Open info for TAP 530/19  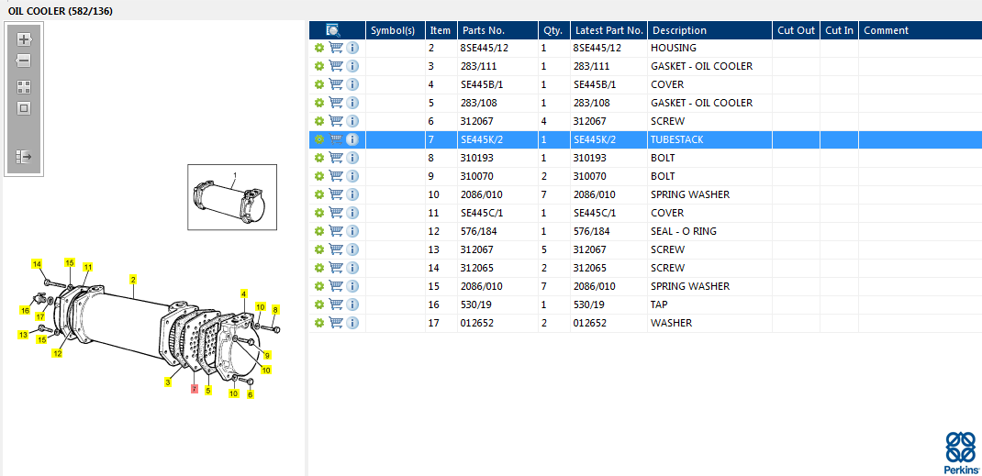tap(352, 304)
